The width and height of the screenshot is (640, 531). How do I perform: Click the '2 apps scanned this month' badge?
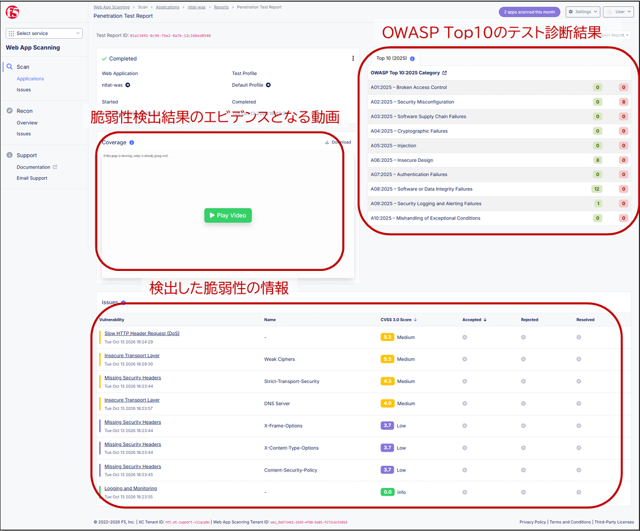point(529,12)
